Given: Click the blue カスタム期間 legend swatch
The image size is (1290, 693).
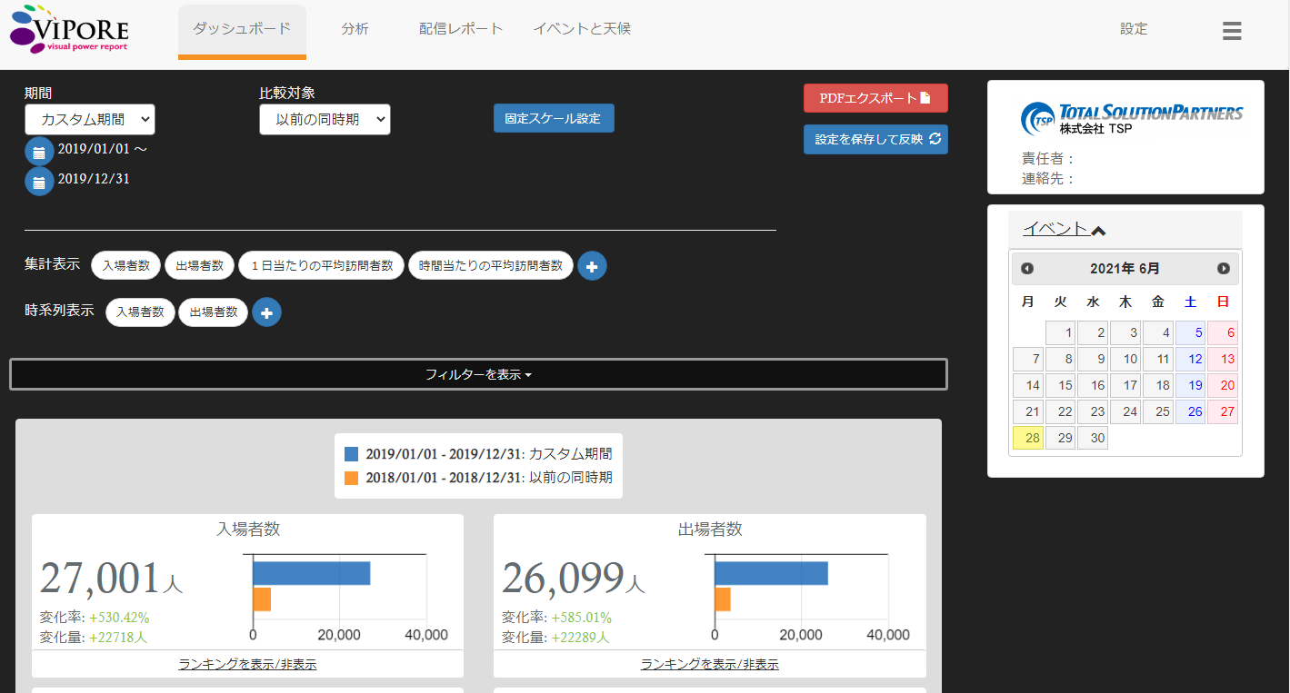Looking at the screenshot, I should tap(352, 454).
